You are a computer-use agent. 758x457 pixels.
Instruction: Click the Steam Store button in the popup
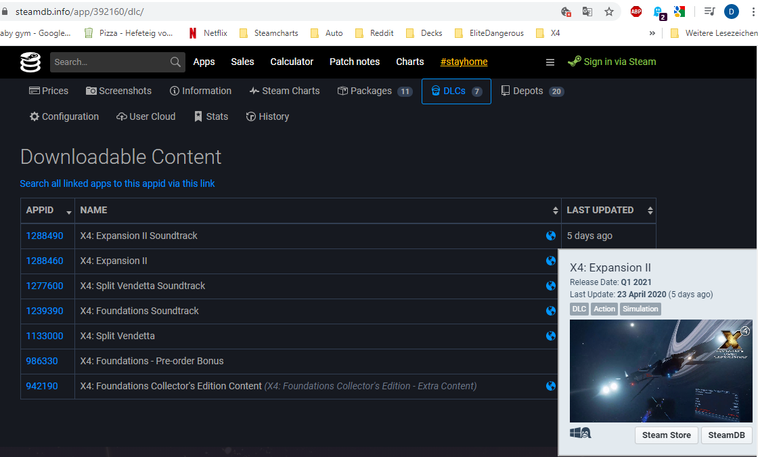(666, 435)
